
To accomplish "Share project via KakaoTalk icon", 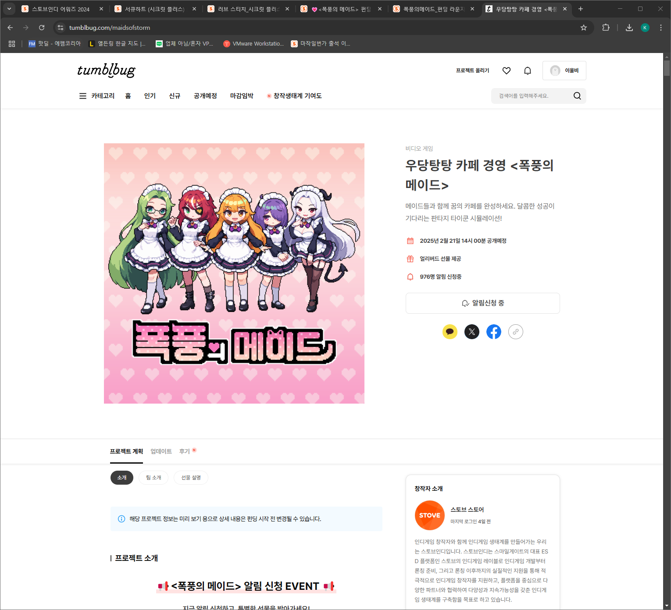I will [450, 332].
